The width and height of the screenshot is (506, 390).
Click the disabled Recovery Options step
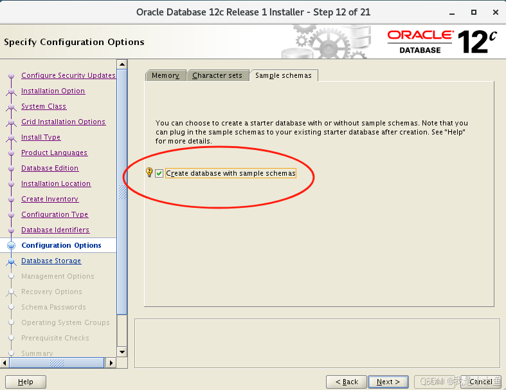click(51, 292)
